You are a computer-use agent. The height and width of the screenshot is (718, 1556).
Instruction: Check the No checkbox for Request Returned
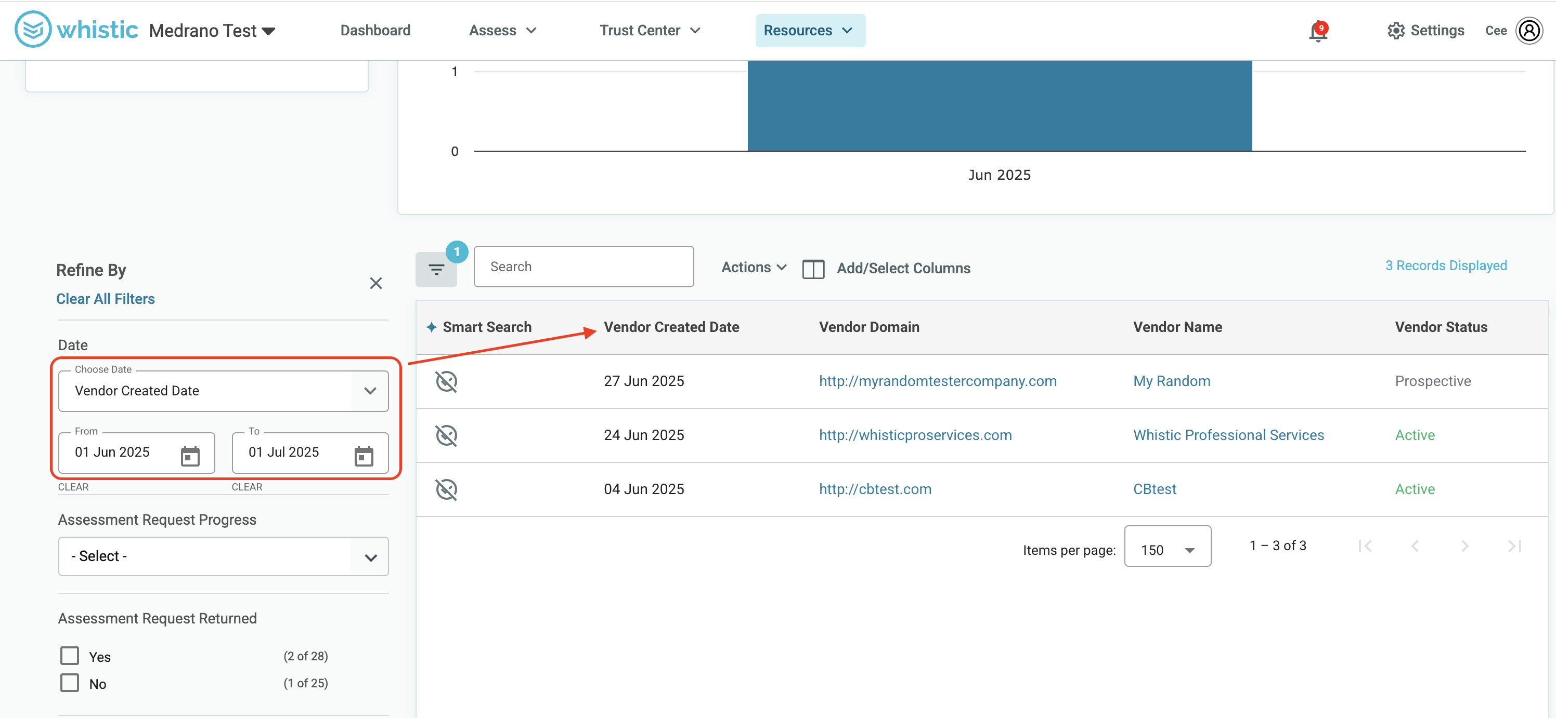(x=70, y=682)
